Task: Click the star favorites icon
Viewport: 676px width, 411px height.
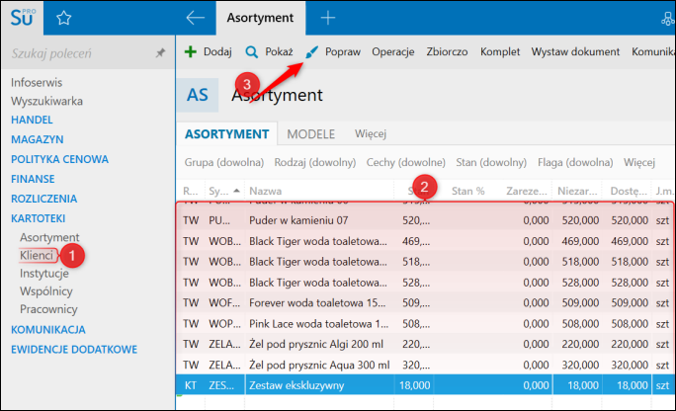Action: click(64, 18)
